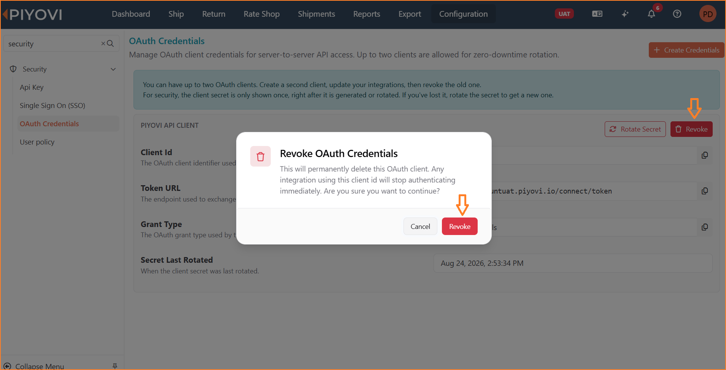Open the language translate icon
This screenshot has width=726, height=370.
click(x=597, y=14)
